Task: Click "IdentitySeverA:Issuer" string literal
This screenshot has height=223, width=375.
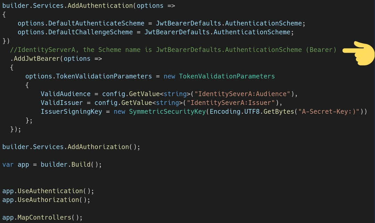Action: tap(231, 103)
